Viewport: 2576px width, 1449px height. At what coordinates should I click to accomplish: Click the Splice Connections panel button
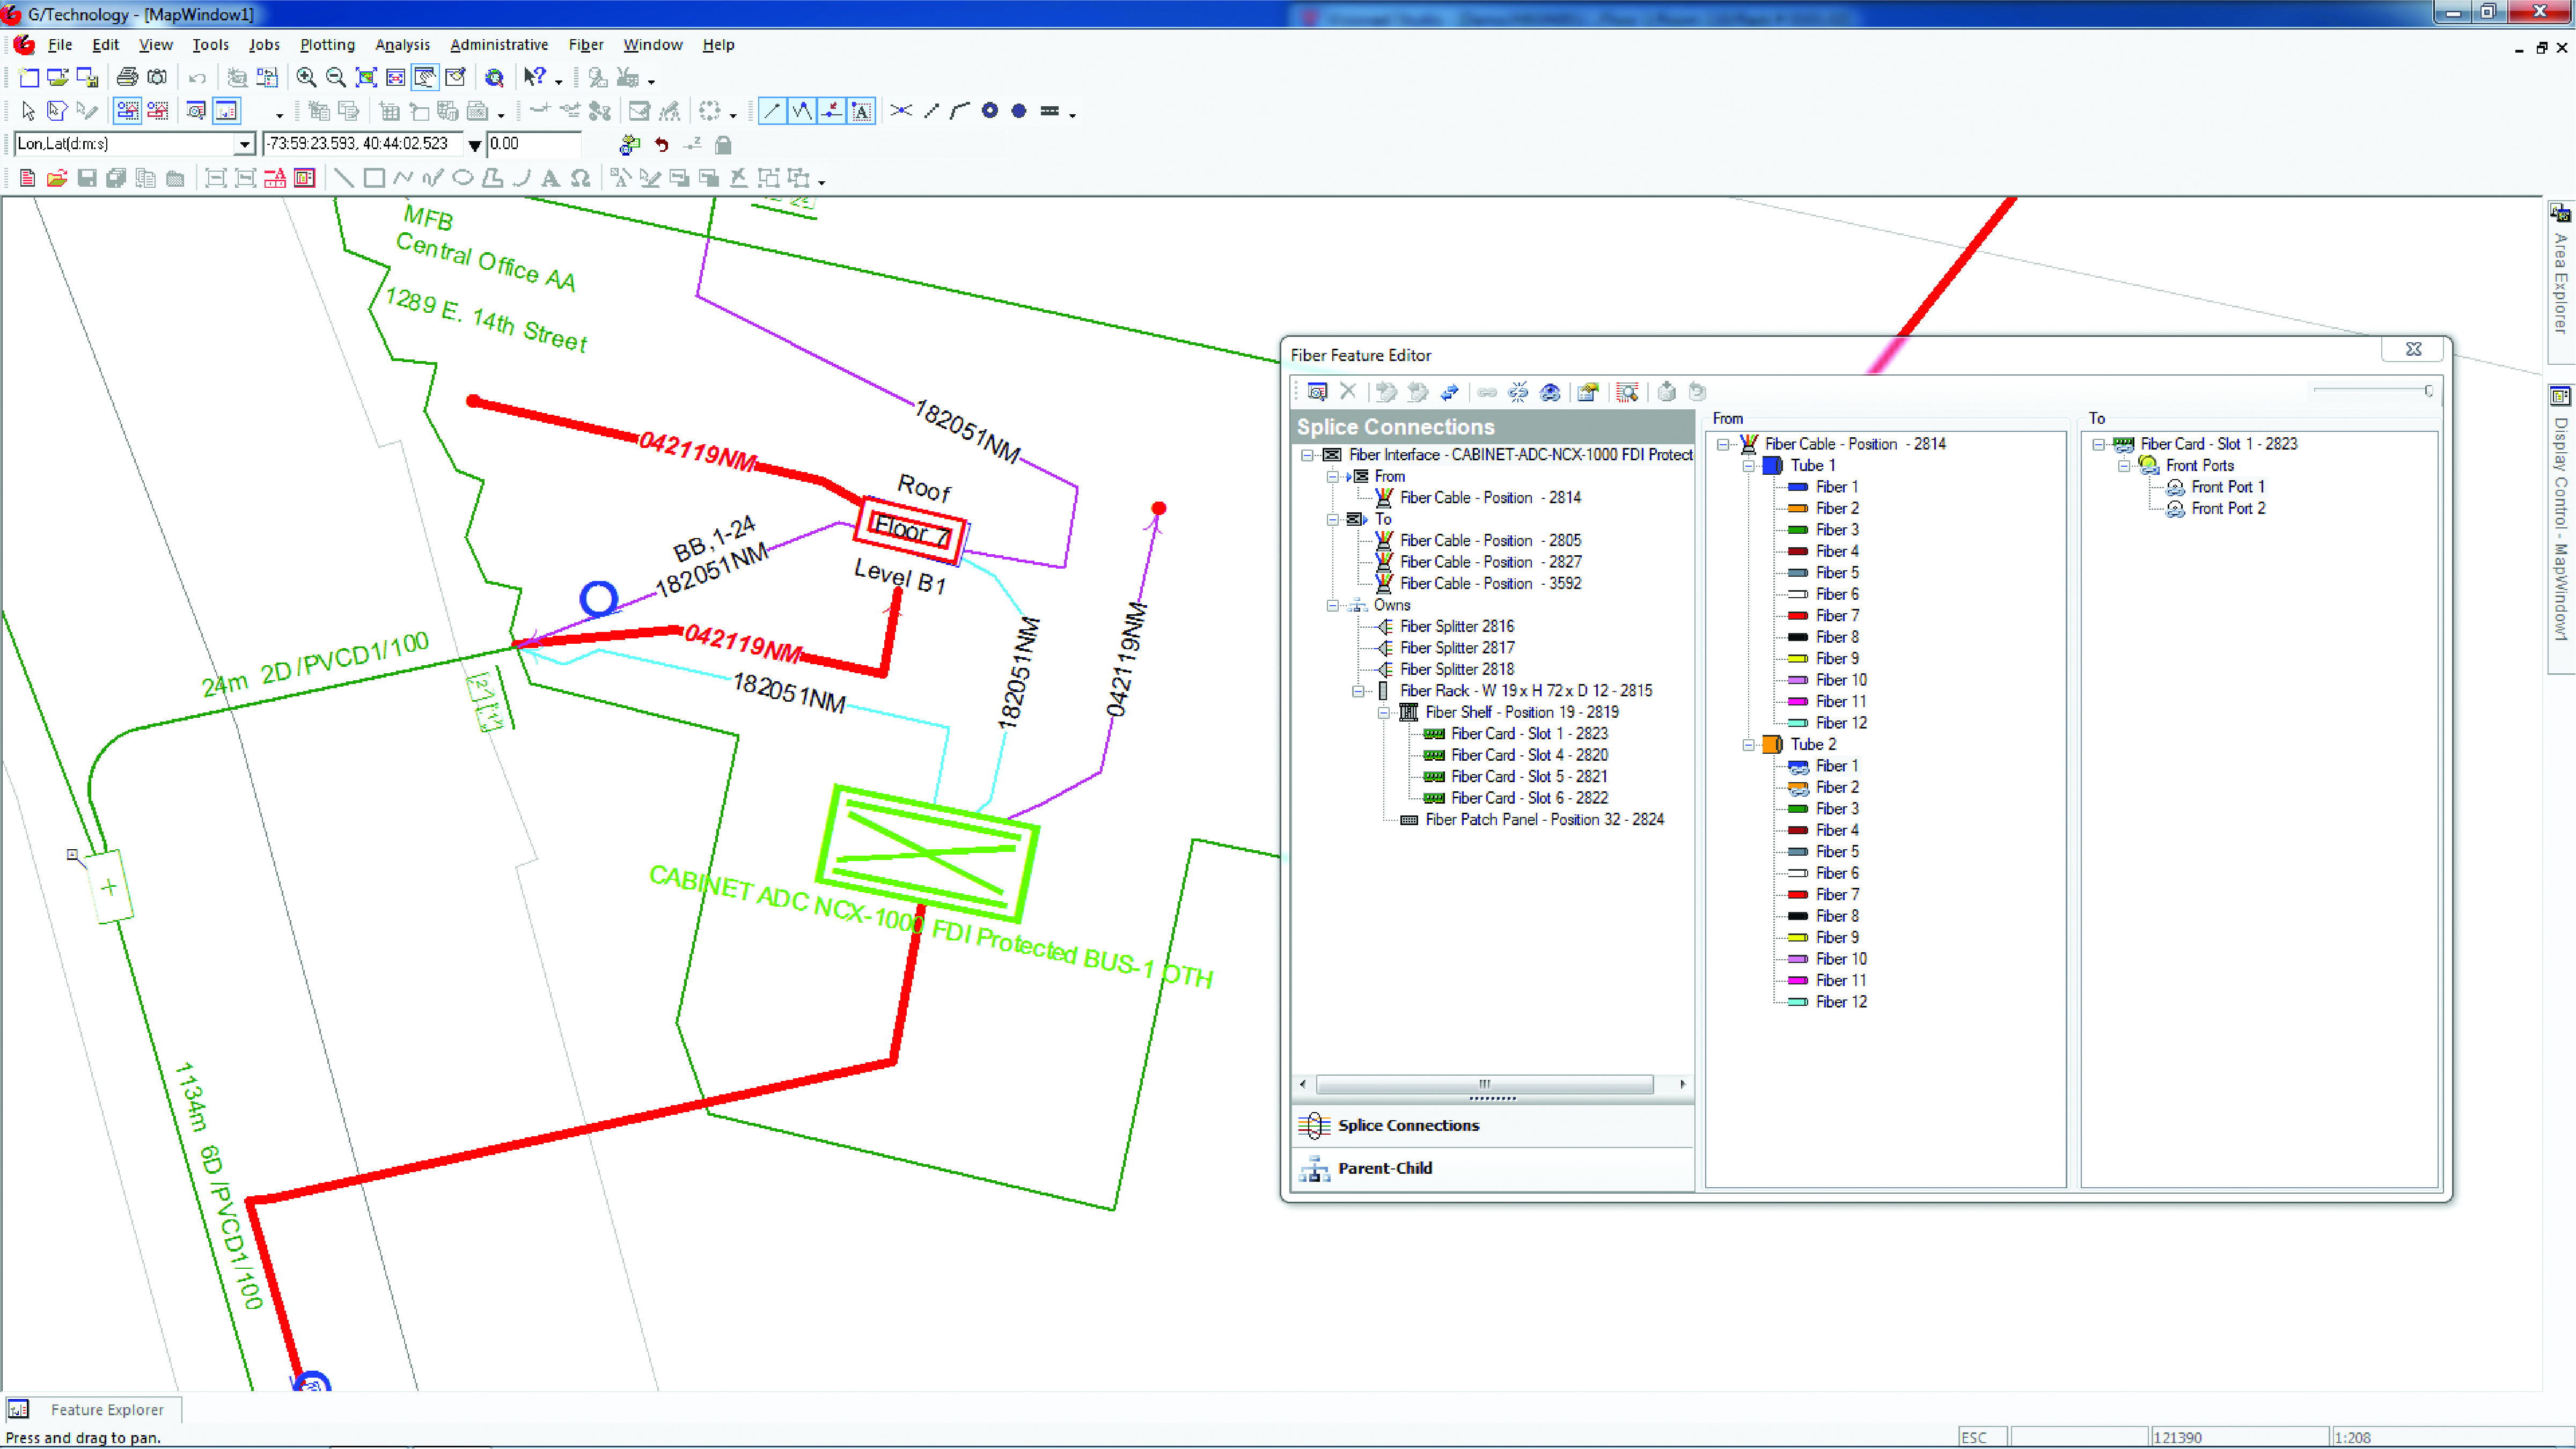click(1408, 1125)
